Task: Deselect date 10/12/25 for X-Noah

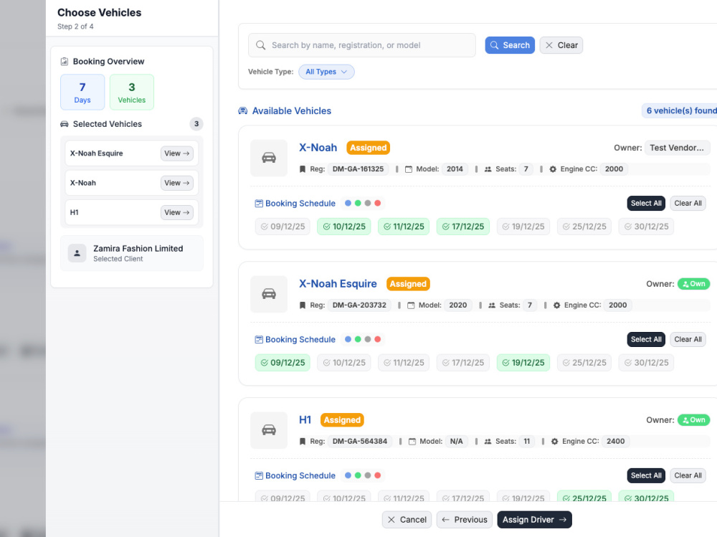Action: click(344, 227)
